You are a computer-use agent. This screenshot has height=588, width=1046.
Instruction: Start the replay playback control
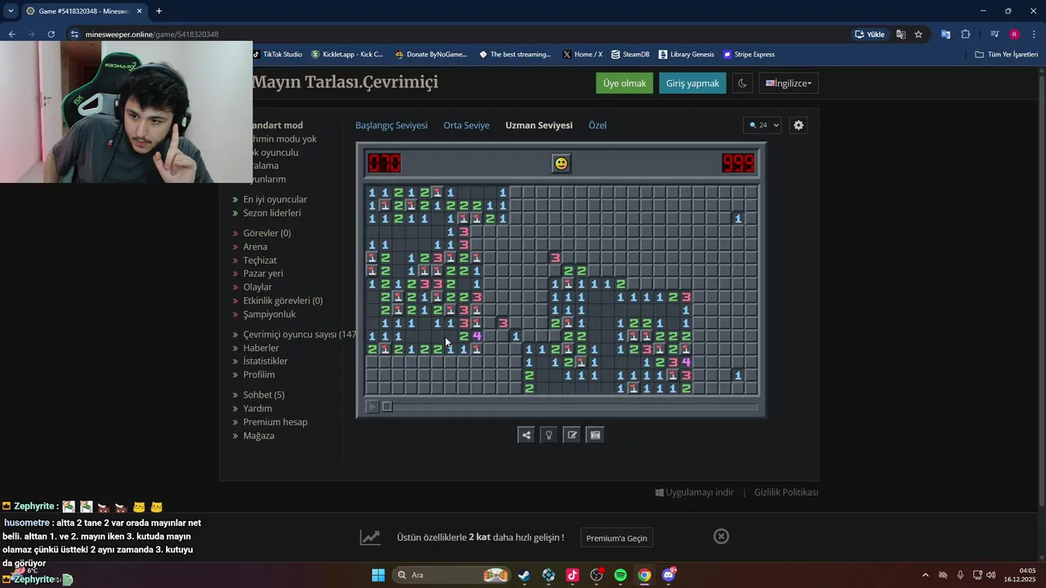(x=372, y=407)
